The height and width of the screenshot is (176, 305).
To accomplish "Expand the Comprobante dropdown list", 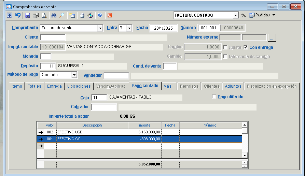I will click(x=100, y=28).
